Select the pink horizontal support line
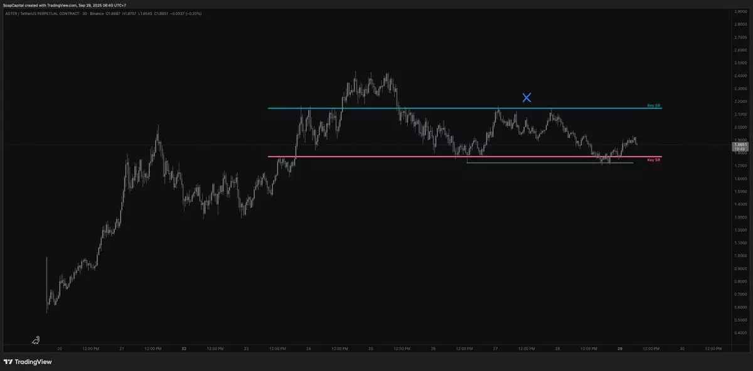The width and height of the screenshot is (753, 371). pyautogui.click(x=376, y=157)
